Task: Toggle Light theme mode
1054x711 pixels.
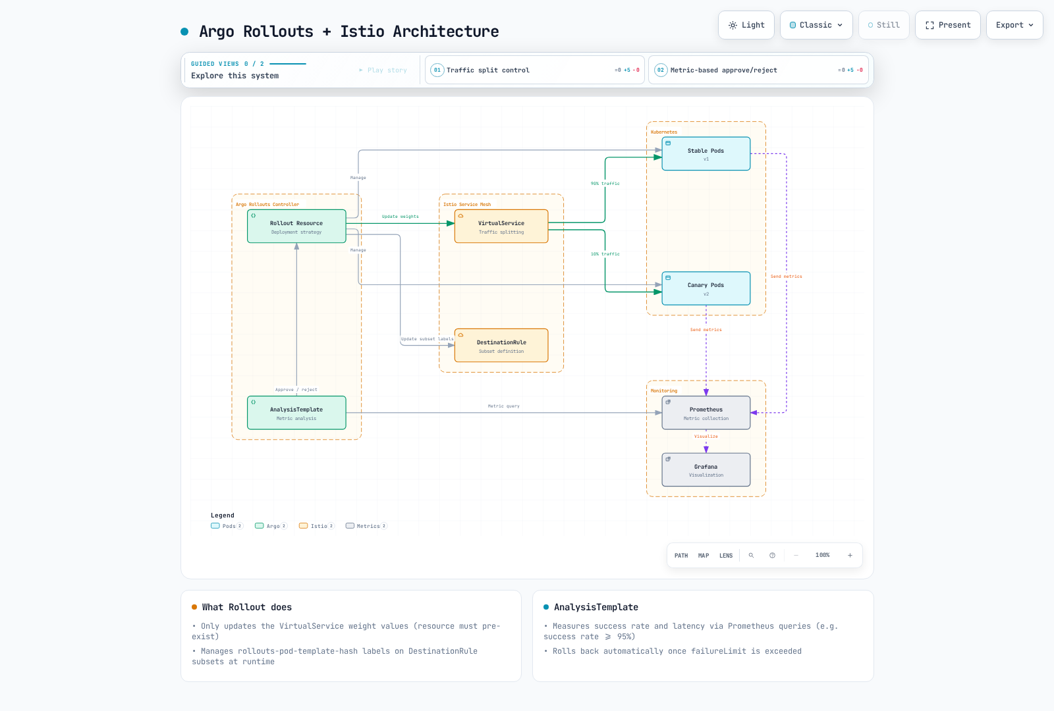Action: click(x=746, y=25)
